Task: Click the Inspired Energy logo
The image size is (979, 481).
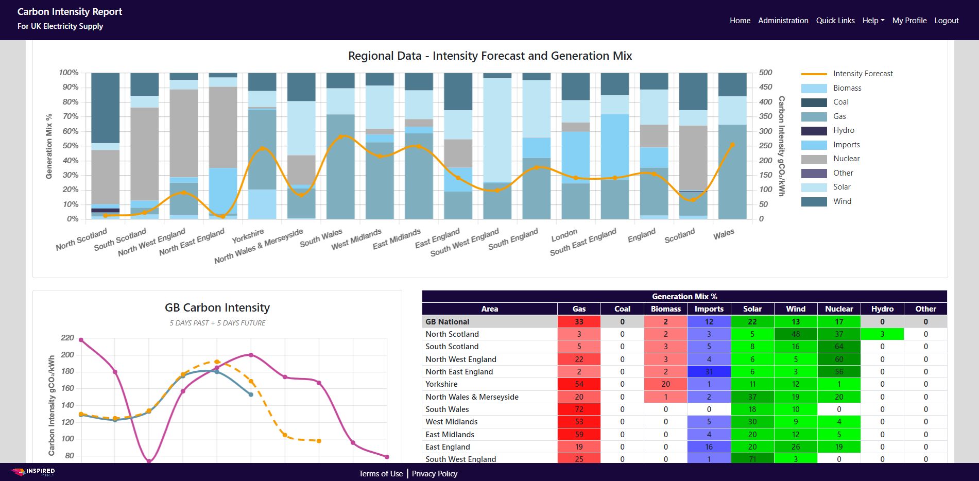Action: click(33, 472)
